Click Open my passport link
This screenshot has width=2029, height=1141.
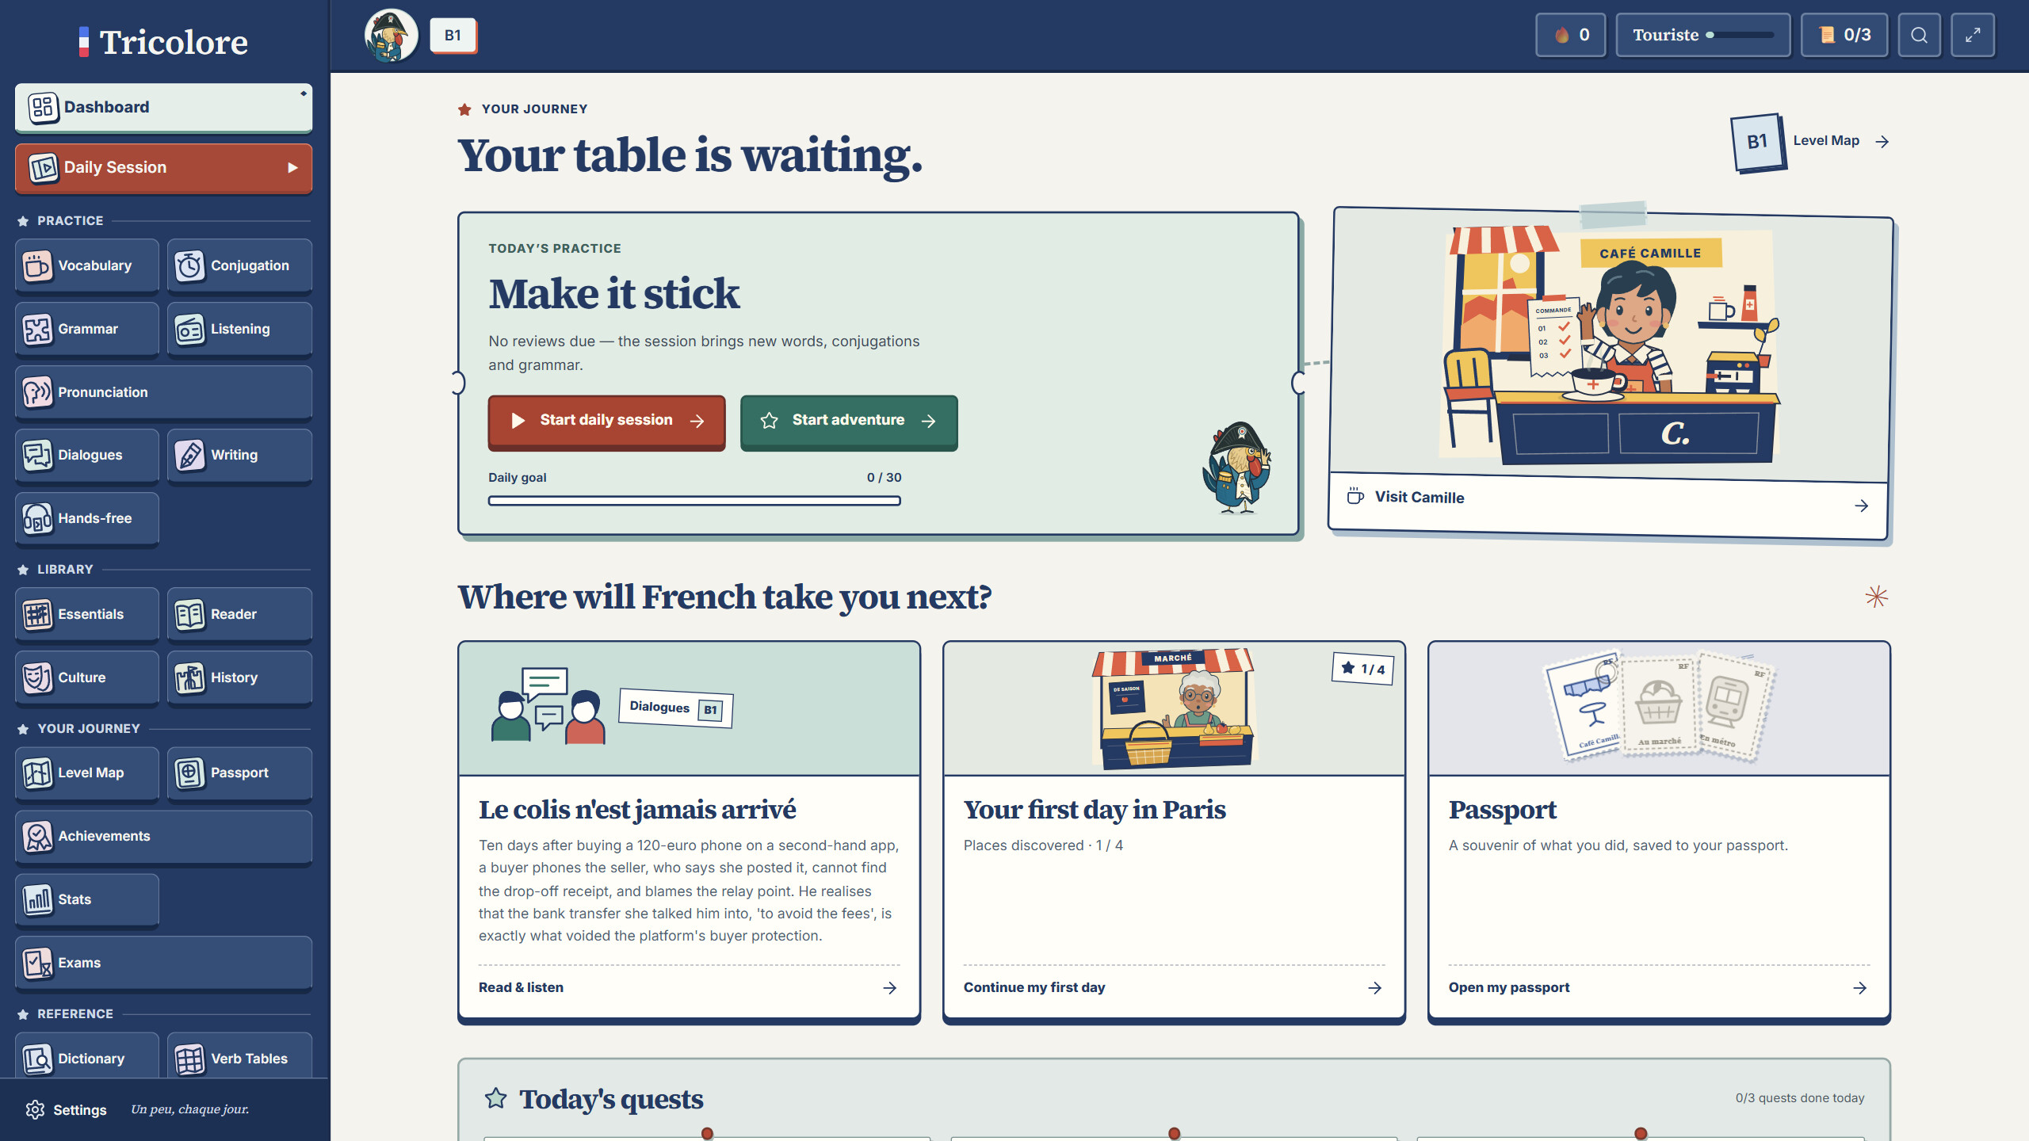(1658, 987)
